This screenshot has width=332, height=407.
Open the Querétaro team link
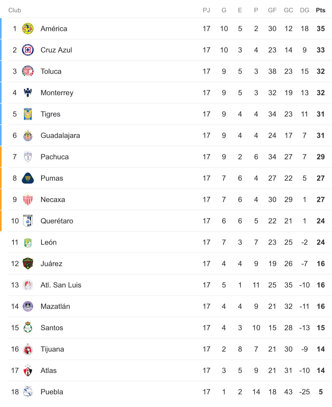57,221
